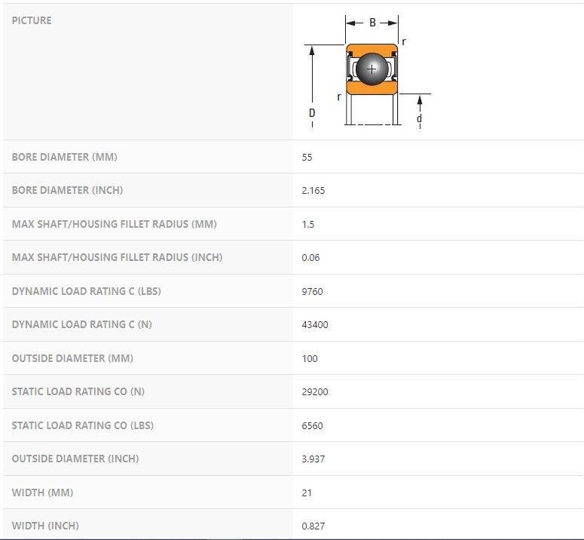Image resolution: width=584 pixels, height=540 pixels.
Task: Click Max Shaft/Housing Fillet Radius (MM) label
Action: (102, 224)
